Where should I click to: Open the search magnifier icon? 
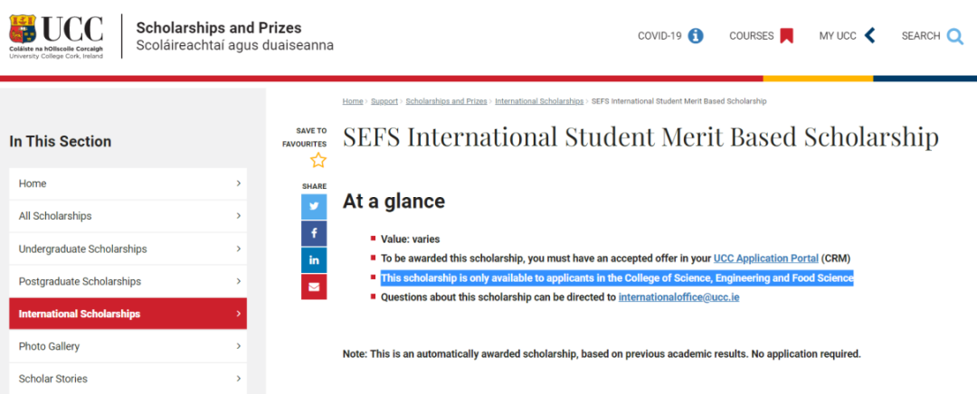954,36
